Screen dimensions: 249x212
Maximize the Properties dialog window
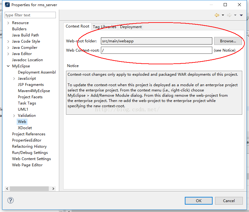225,5
